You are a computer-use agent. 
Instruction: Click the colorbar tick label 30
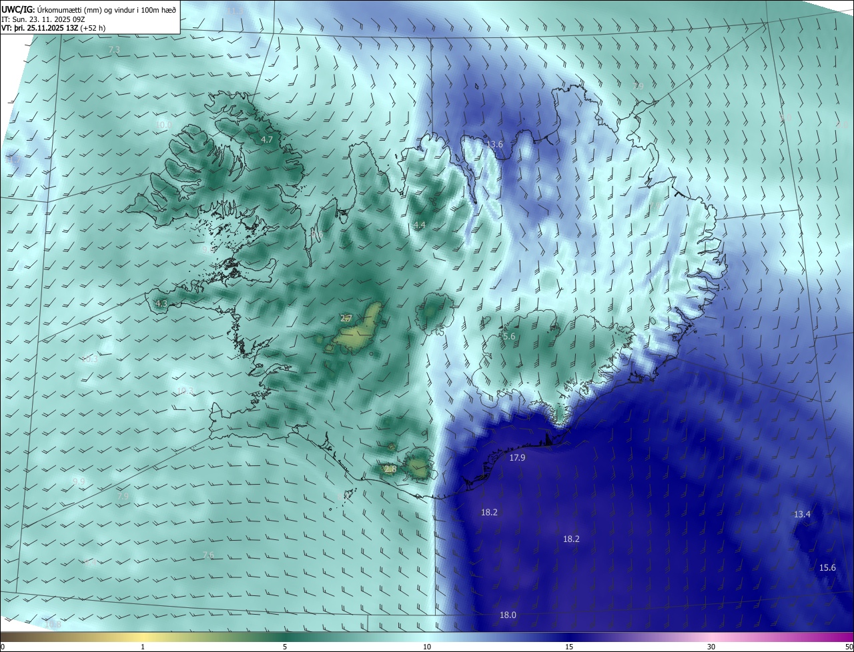tap(711, 647)
